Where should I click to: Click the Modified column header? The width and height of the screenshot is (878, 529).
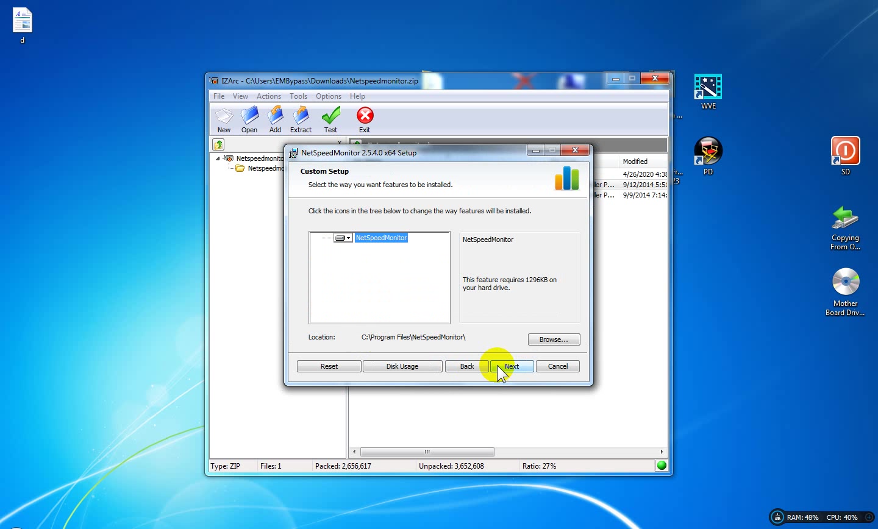point(643,162)
